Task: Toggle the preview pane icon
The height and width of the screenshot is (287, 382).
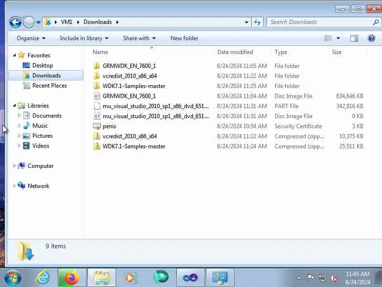Action: click(x=354, y=38)
